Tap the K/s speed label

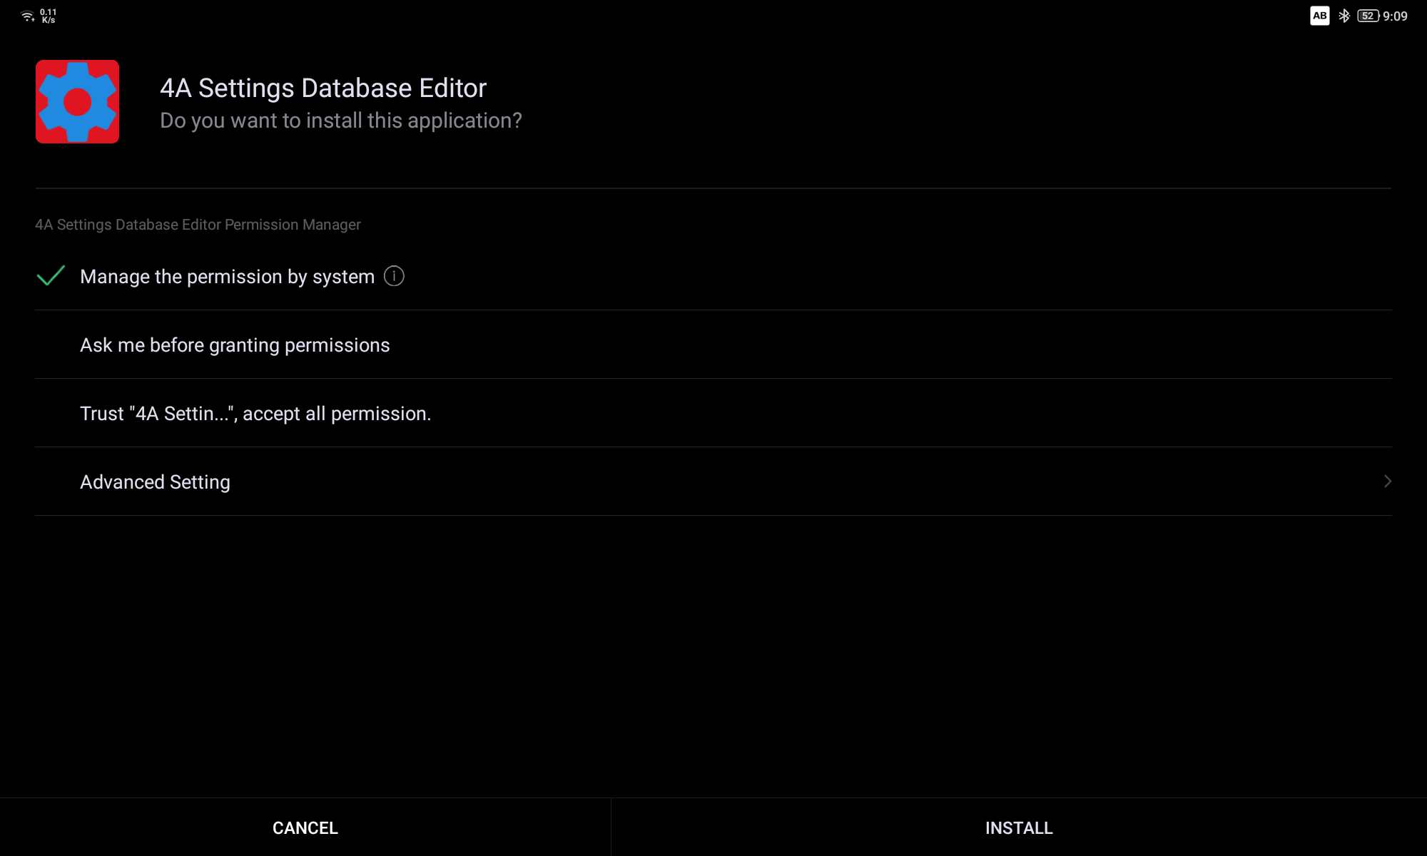coord(48,21)
